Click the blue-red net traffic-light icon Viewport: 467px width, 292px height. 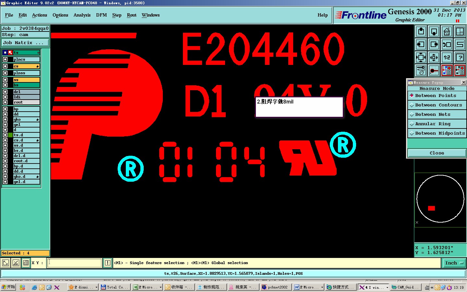pyautogui.click(x=447, y=70)
